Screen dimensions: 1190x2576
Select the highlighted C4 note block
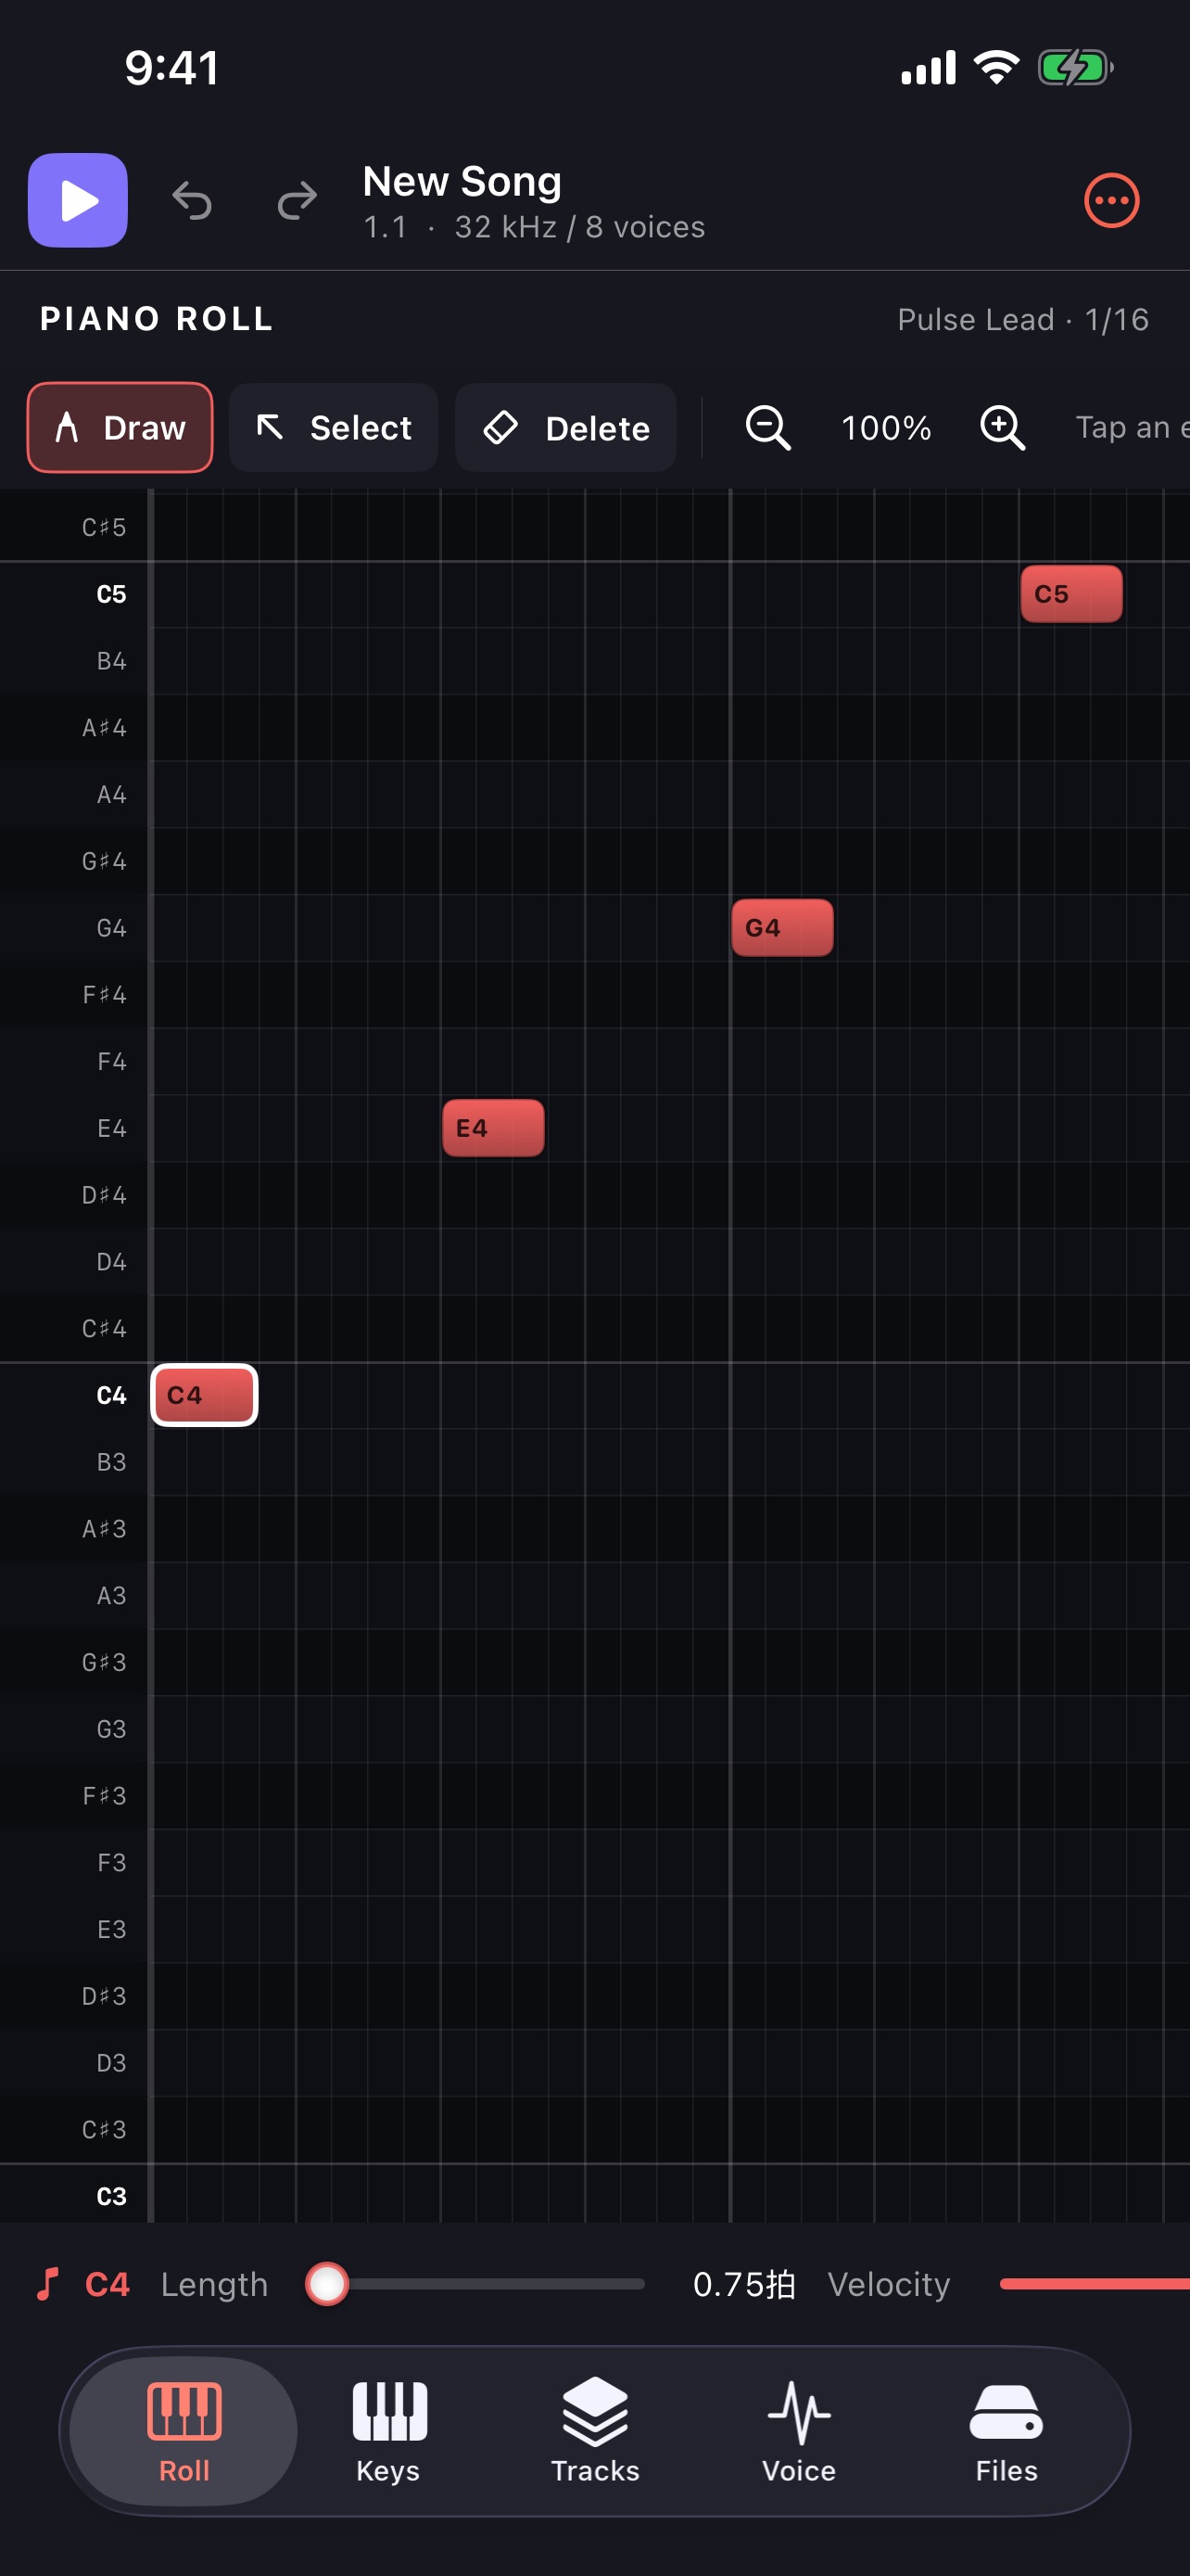205,1395
